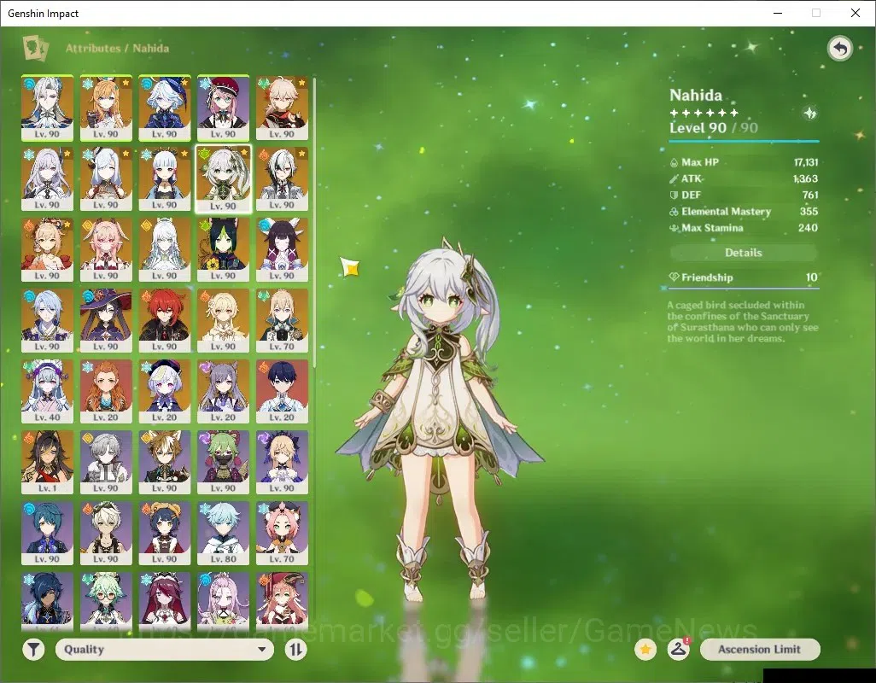Minimize the Genshin Impact window

point(778,13)
